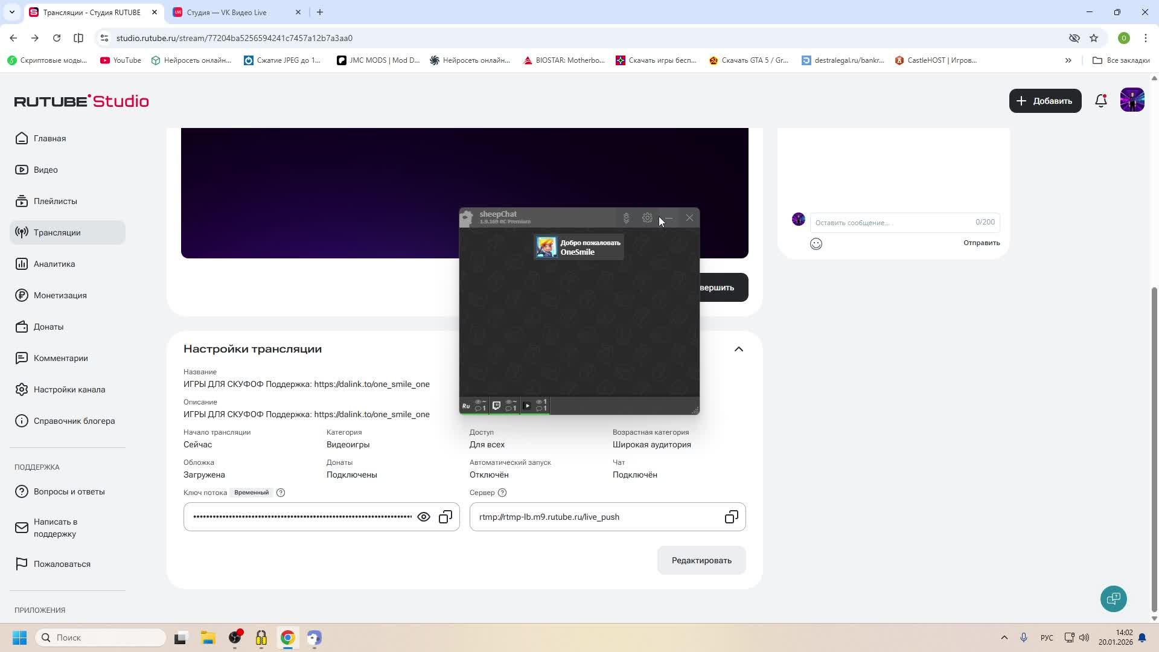This screenshot has height=652, width=1159.
Task: Click the Edit broadcast settings button
Action: click(x=701, y=560)
